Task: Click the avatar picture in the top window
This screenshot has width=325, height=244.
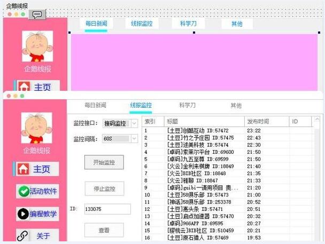Action: coord(37,46)
